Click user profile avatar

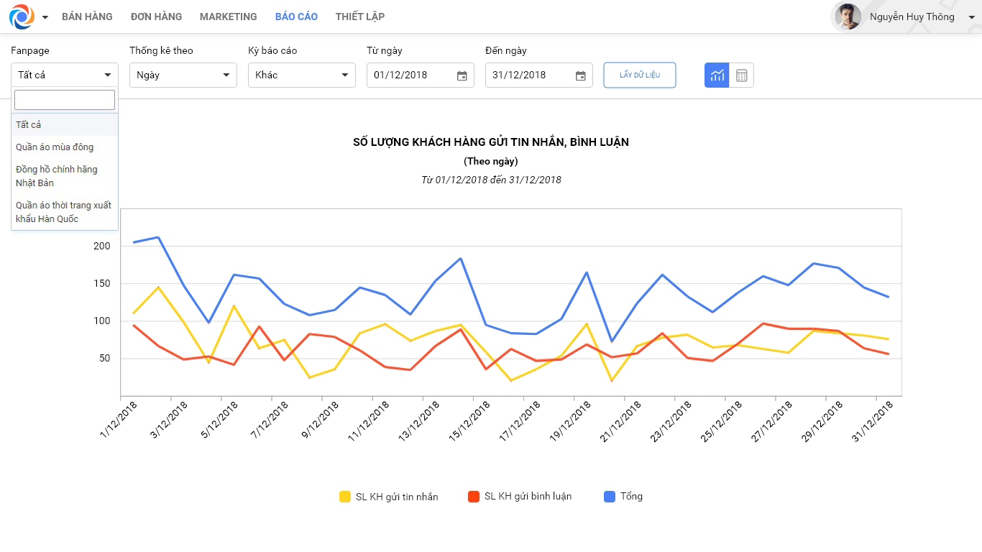848,17
